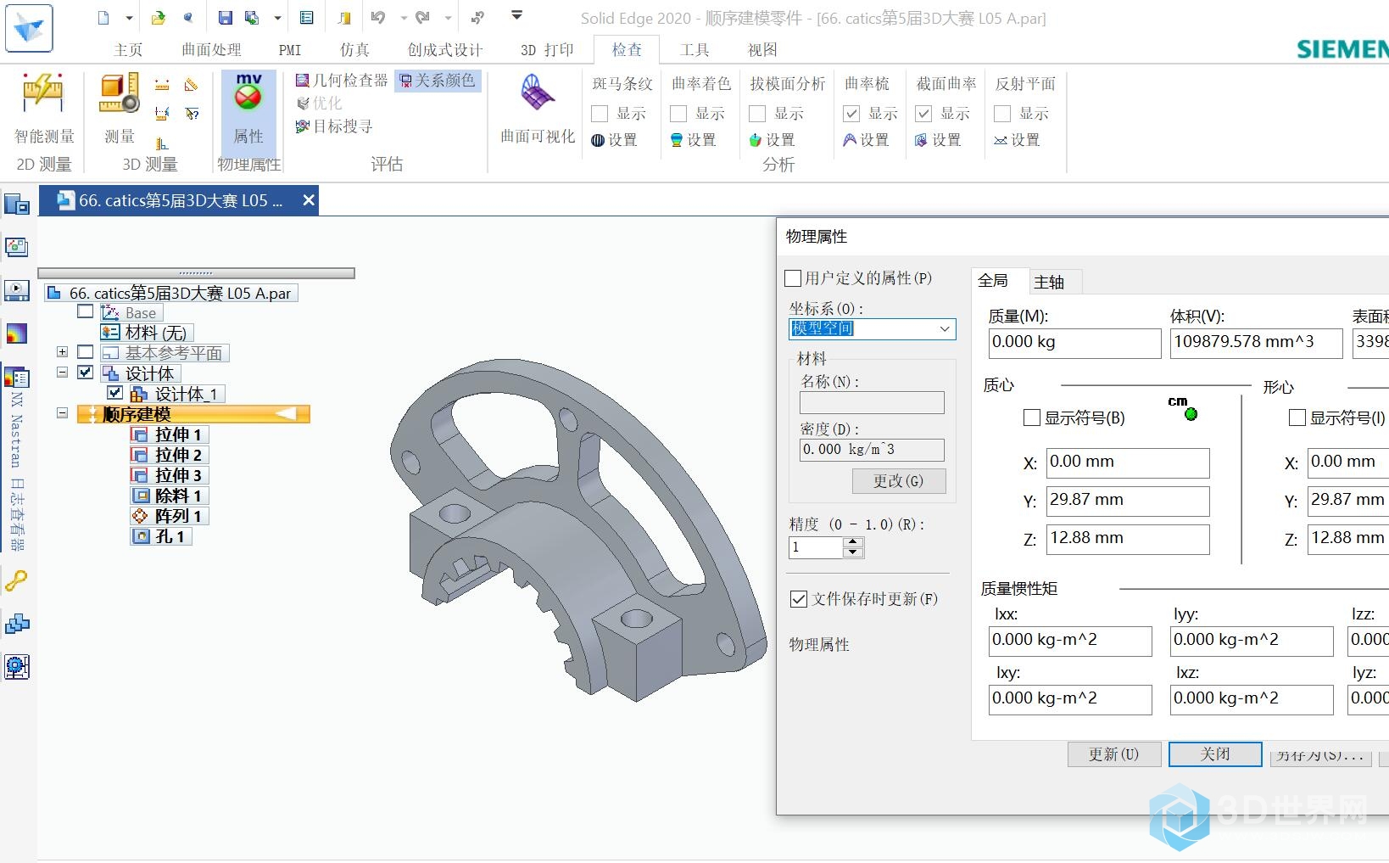
Task: Open the Save dropdown arrow
Action: click(277, 17)
